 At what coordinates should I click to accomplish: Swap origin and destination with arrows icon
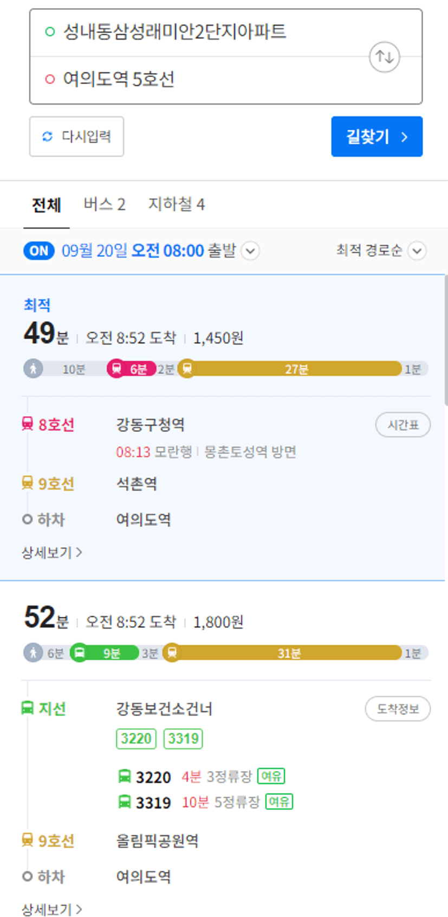(x=384, y=56)
